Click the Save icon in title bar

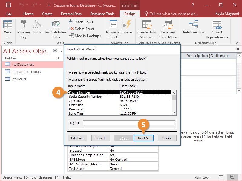point(8,5)
